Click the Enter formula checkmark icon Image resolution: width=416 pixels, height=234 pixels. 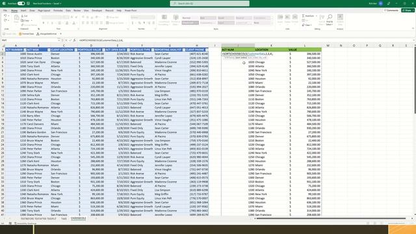point(70,40)
